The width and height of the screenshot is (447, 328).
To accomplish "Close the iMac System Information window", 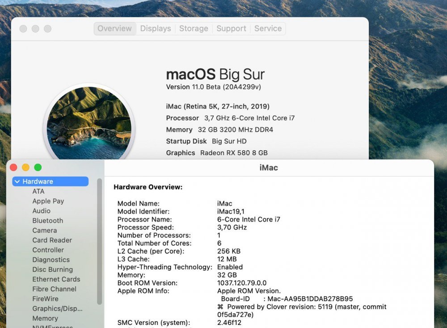I will 13,168.
